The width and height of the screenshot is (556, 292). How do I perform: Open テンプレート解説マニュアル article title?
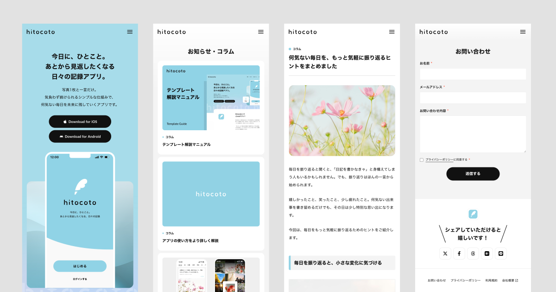tap(187, 145)
